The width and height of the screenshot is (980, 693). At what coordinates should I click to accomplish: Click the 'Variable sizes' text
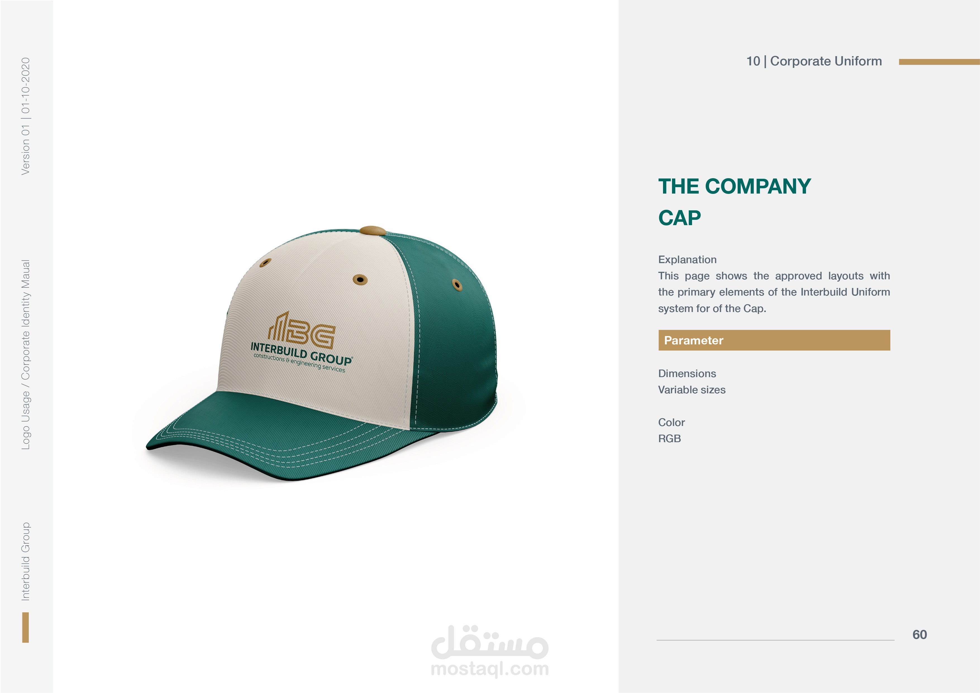click(x=692, y=390)
